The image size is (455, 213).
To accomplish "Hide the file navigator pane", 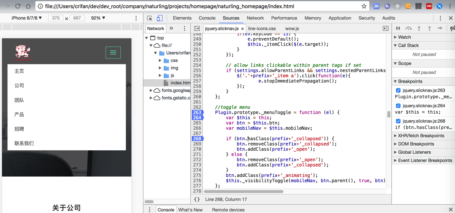I will [197, 28].
